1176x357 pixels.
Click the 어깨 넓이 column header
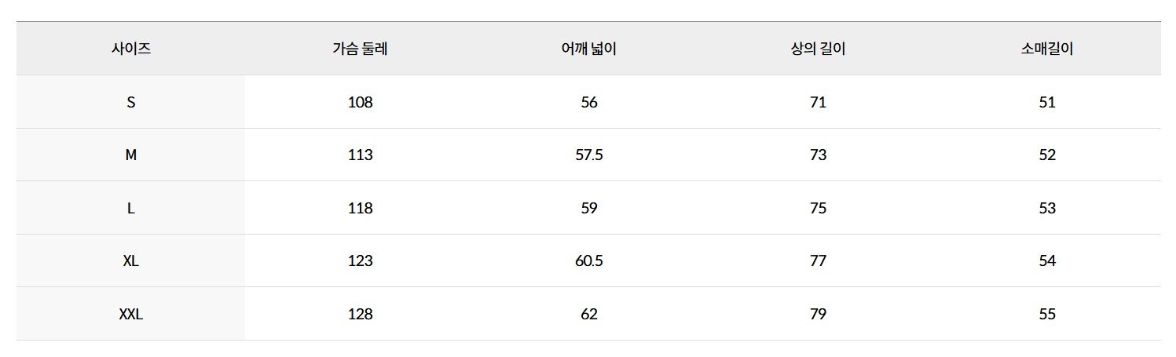pyautogui.click(x=589, y=49)
